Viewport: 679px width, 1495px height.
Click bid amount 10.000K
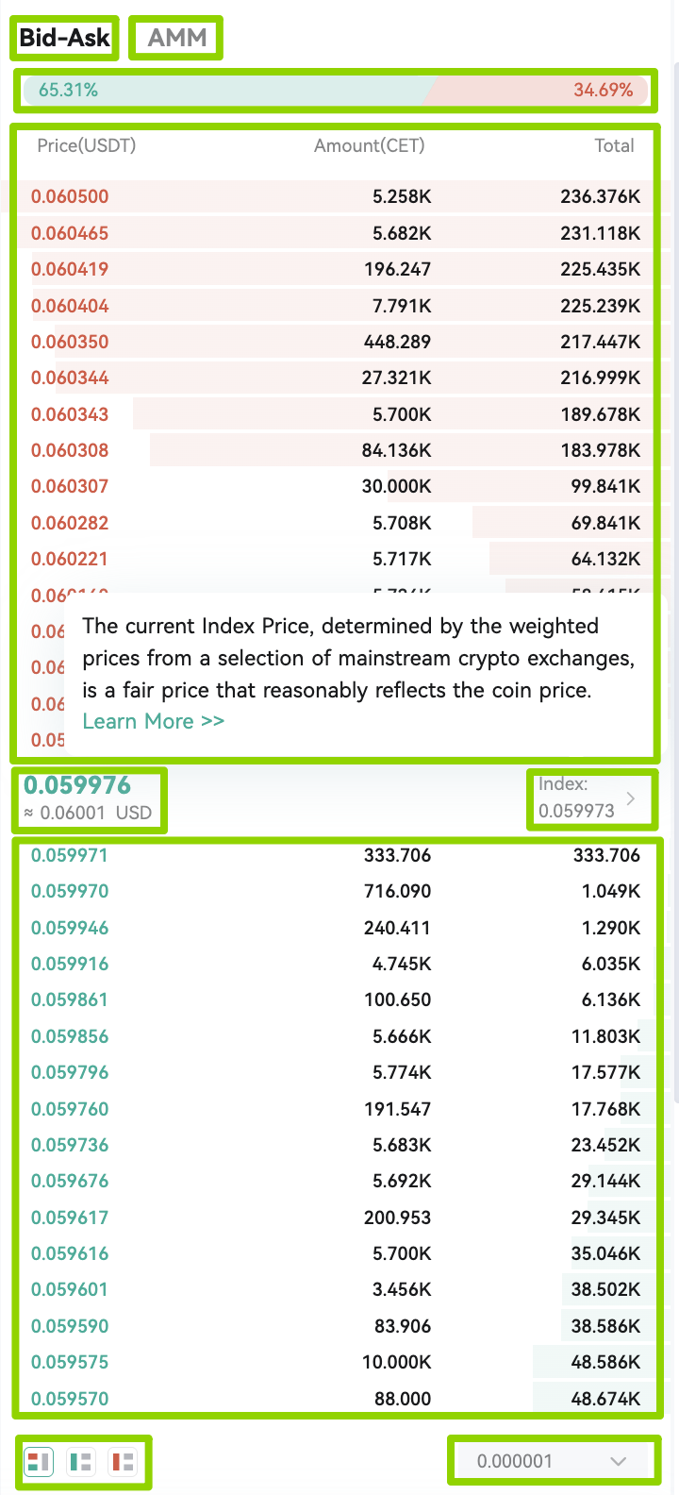pos(397,1362)
